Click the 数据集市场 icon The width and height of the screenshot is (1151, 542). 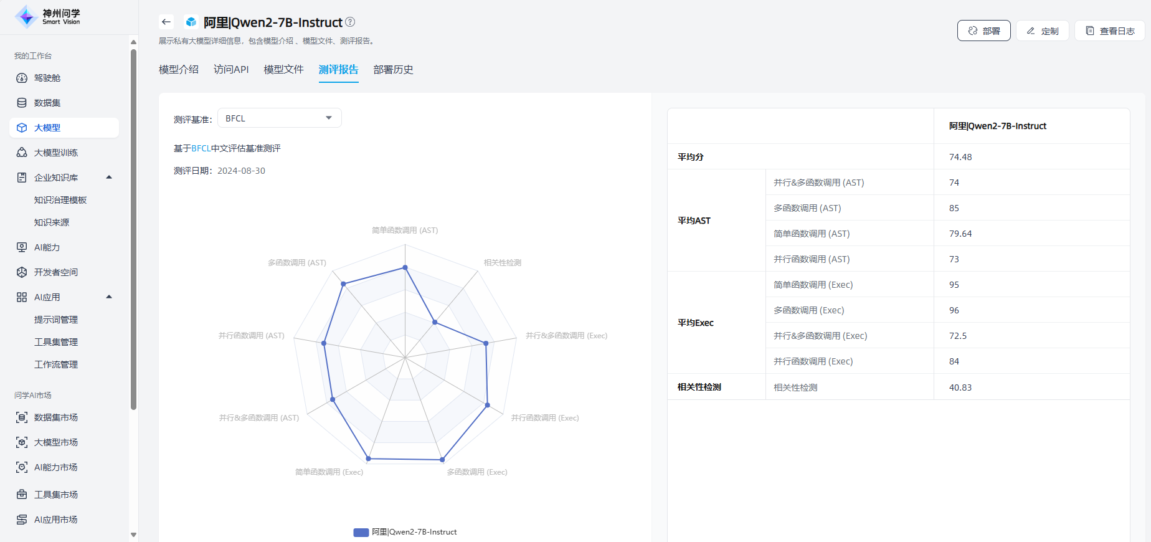tap(22, 417)
